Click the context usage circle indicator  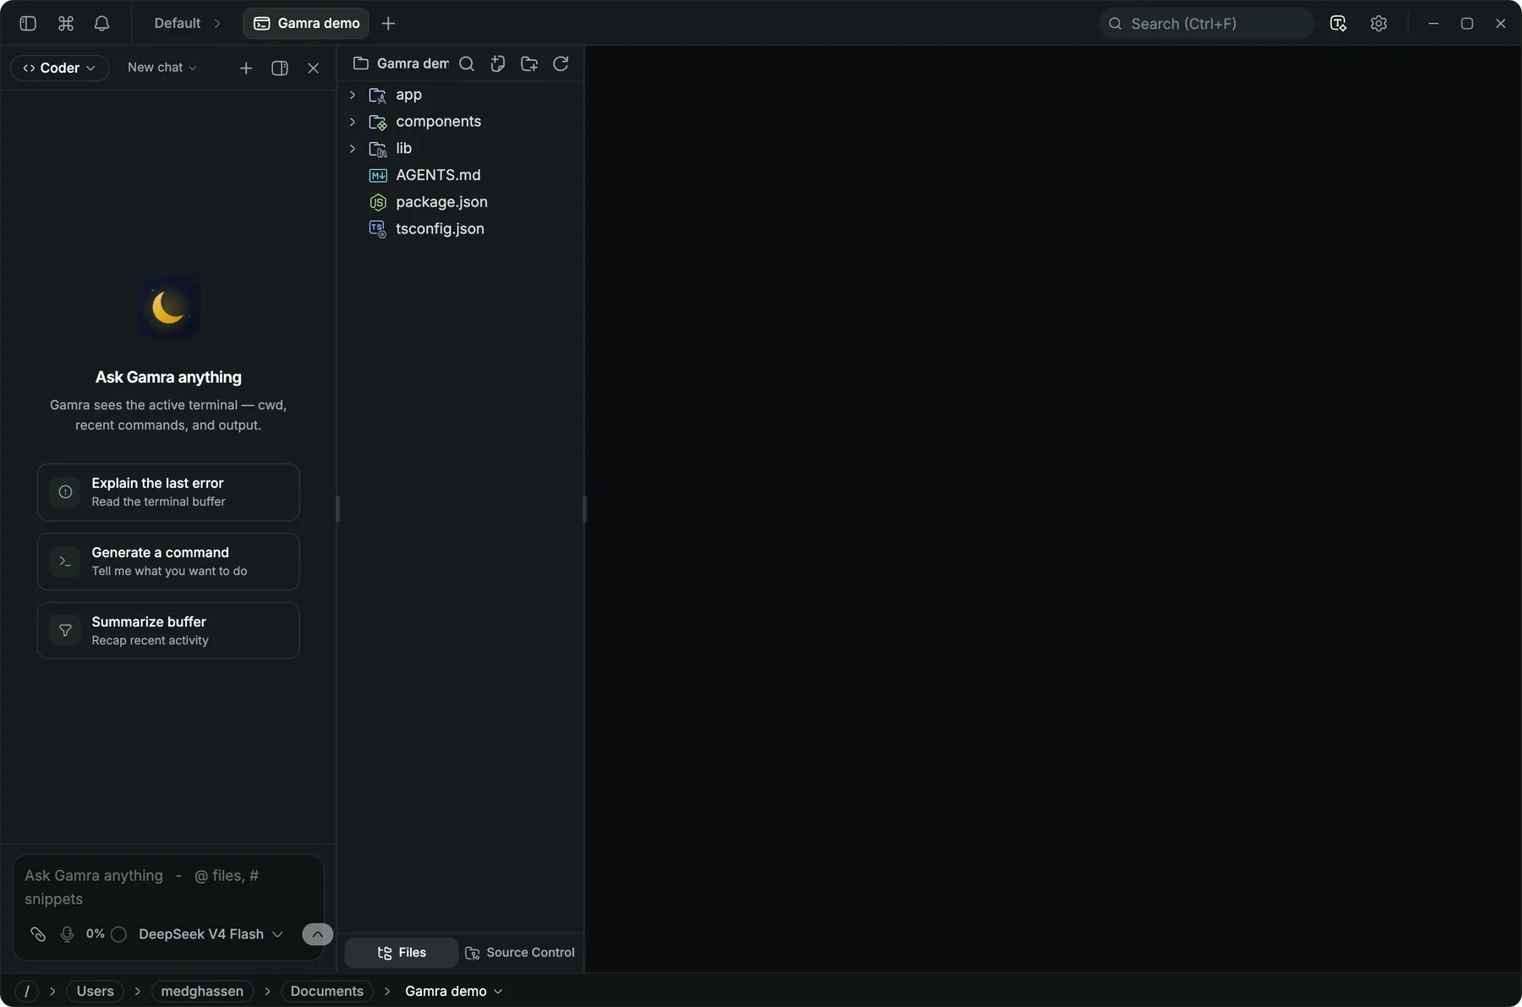pos(118,934)
